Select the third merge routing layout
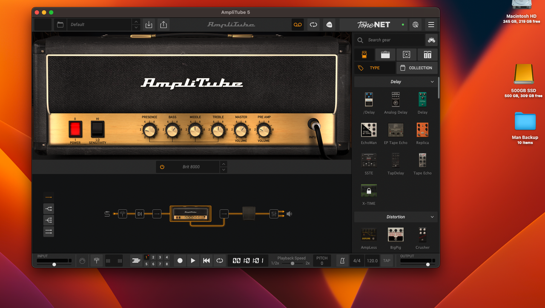The width and height of the screenshot is (545, 308). tap(49, 220)
